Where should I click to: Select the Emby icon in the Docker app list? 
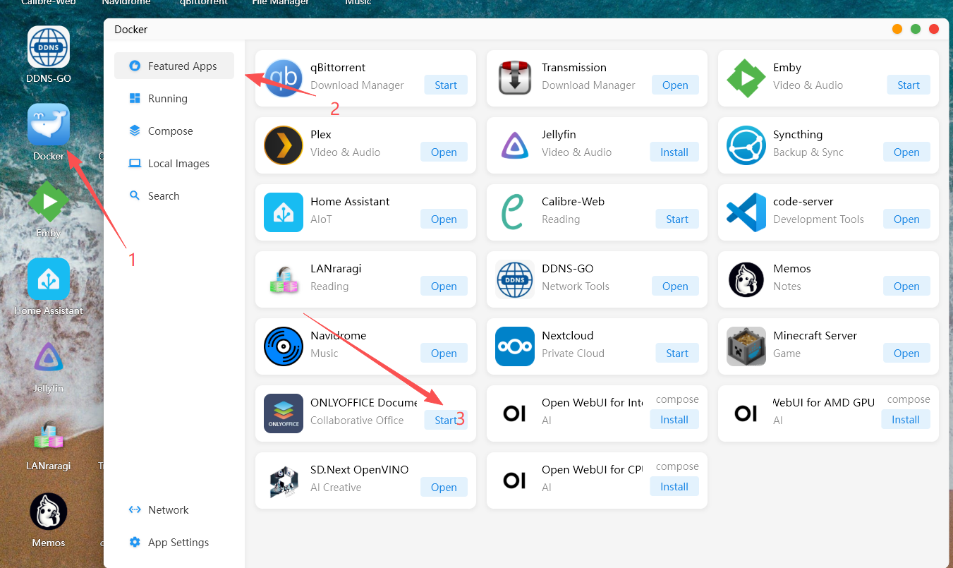(x=746, y=78)
